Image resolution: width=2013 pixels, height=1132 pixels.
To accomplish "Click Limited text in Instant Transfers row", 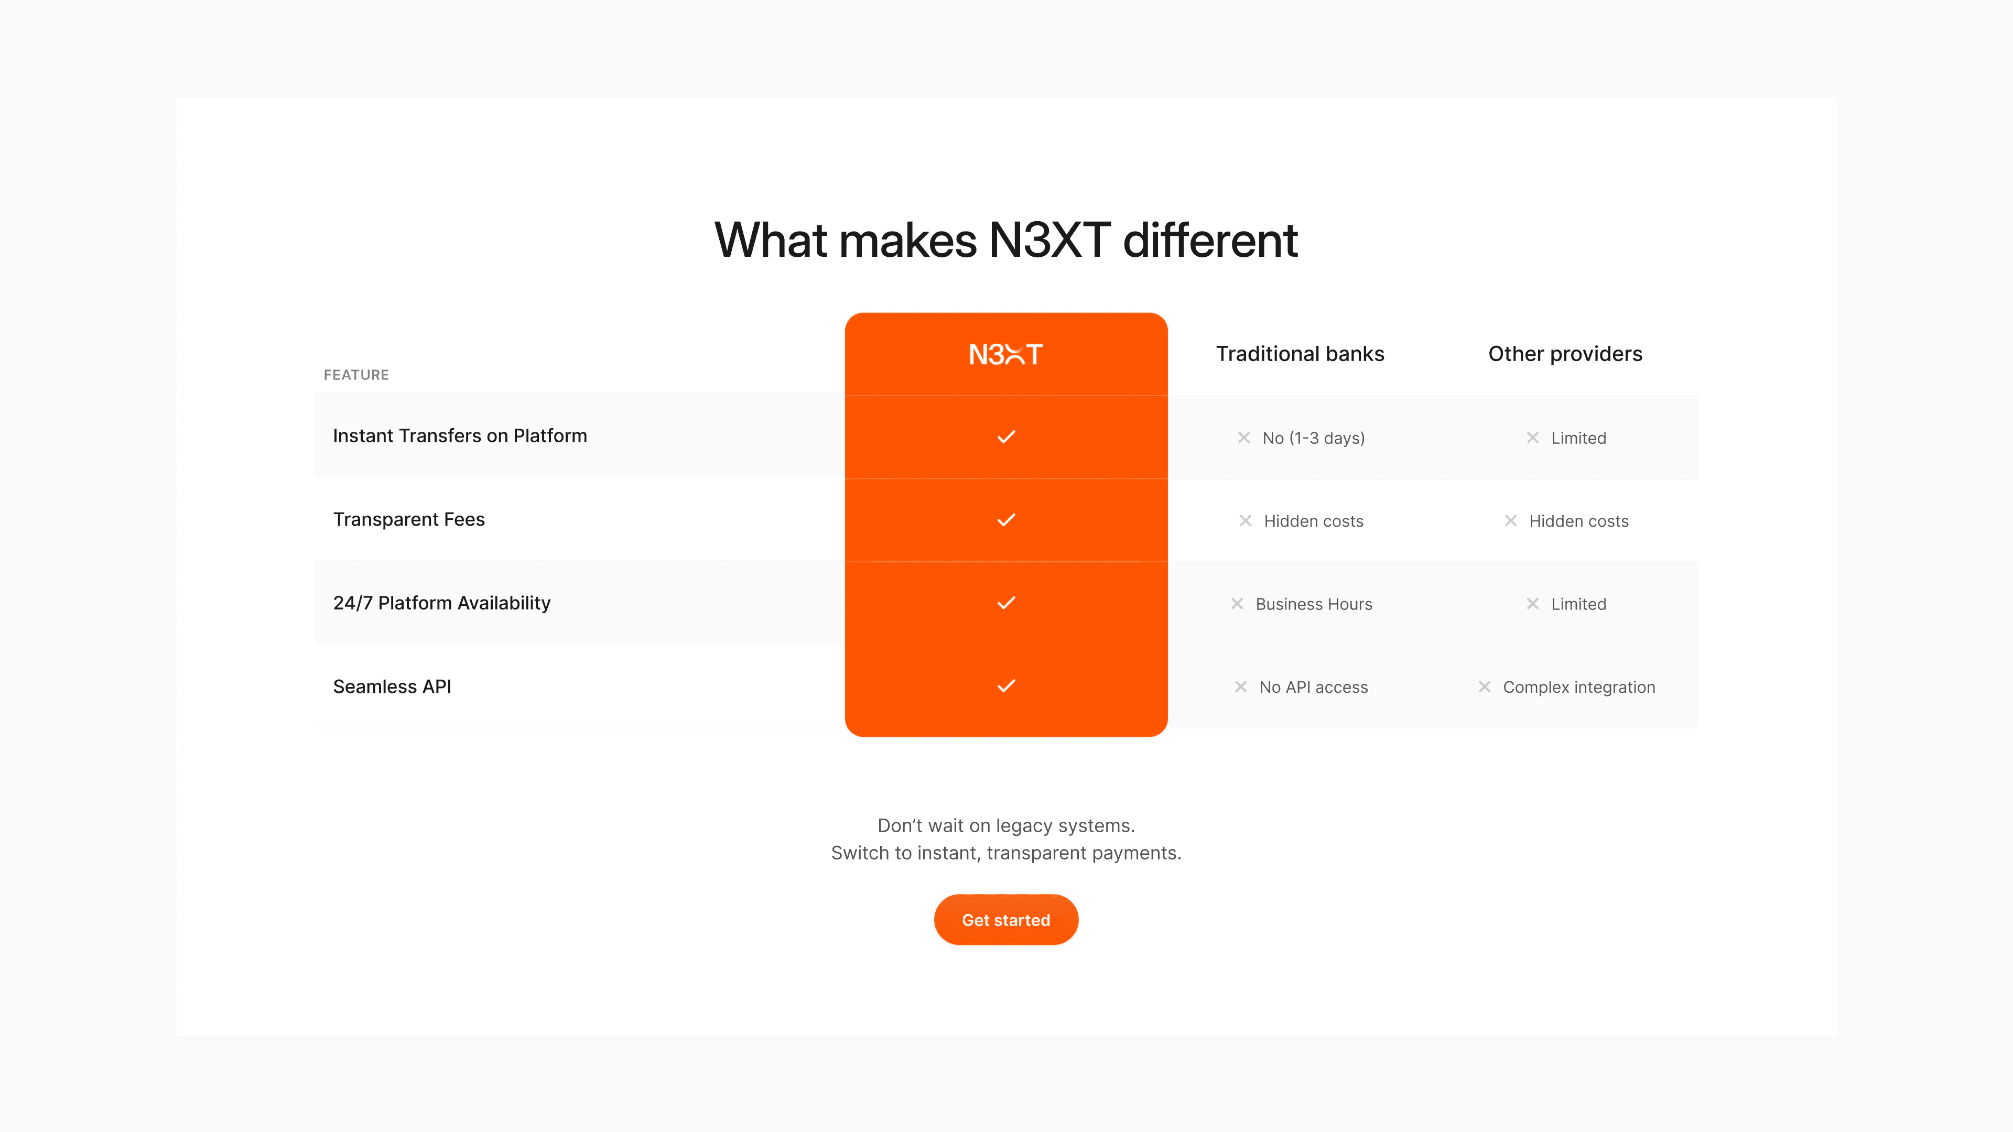I will 1578,438.
